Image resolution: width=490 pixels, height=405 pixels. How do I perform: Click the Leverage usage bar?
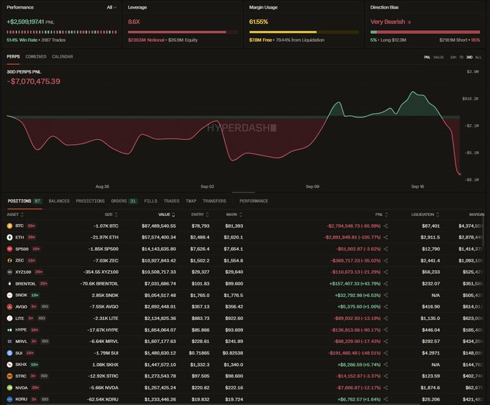[183, 32]
